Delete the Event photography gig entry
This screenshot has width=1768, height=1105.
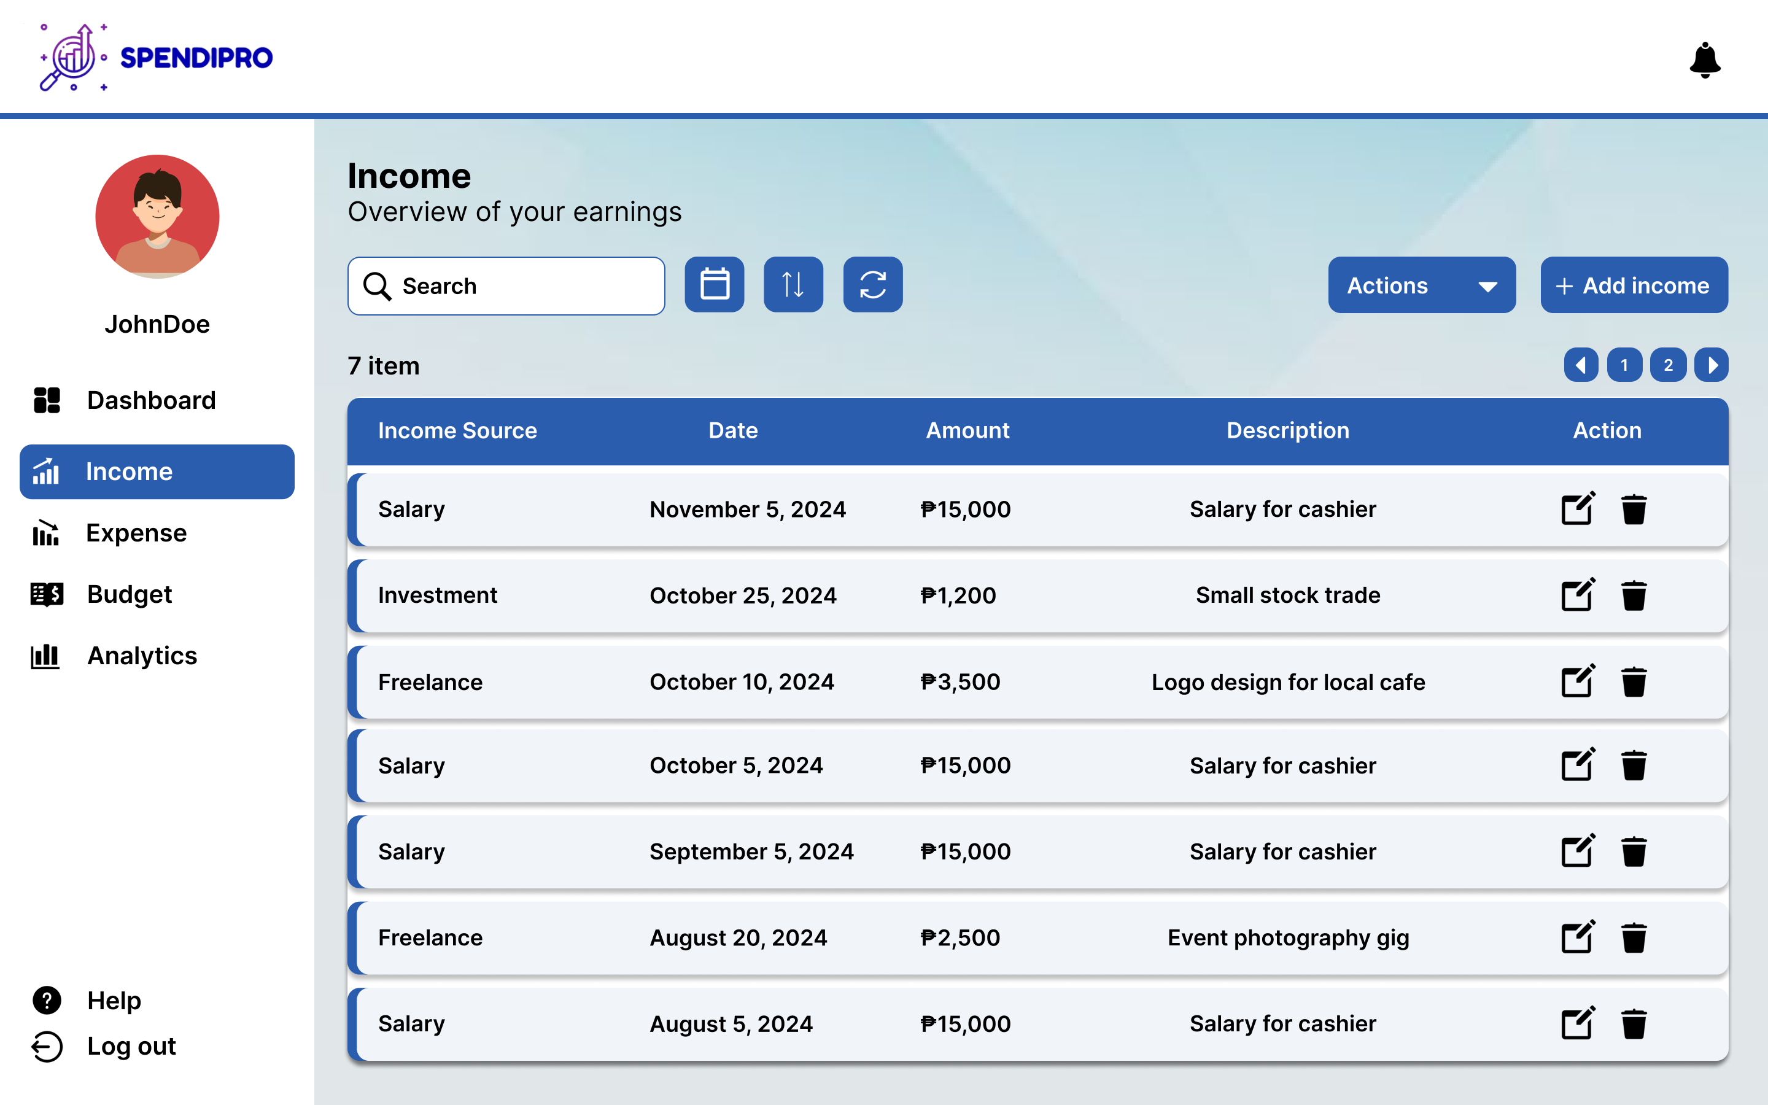[x=1634, y=937]
